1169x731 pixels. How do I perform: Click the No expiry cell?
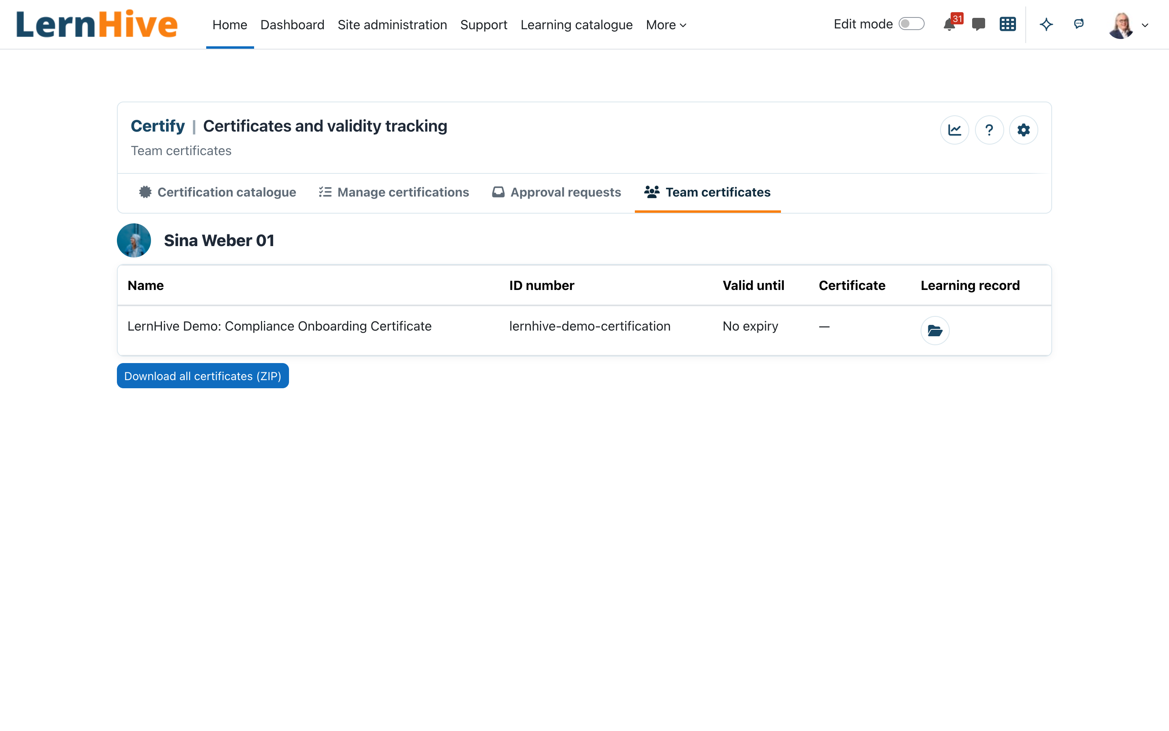(750, 327)
